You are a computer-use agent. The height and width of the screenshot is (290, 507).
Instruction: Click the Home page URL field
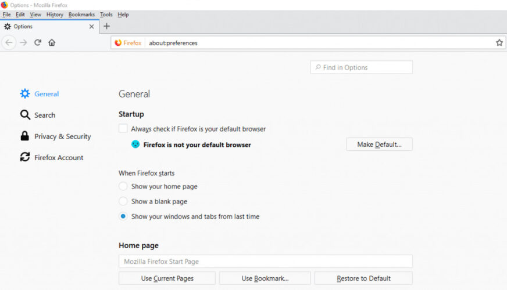266,262
